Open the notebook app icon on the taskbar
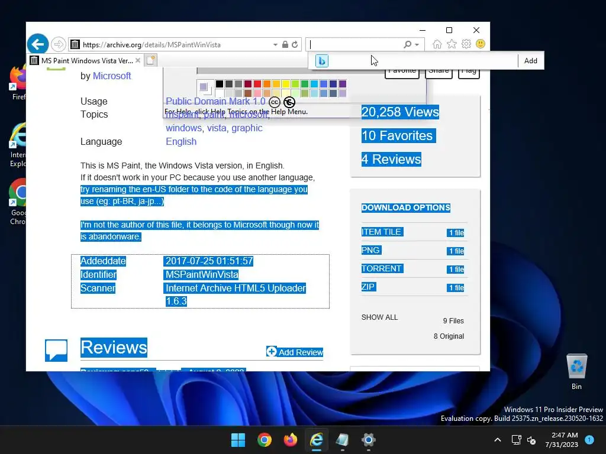 [x=343, y=440]
